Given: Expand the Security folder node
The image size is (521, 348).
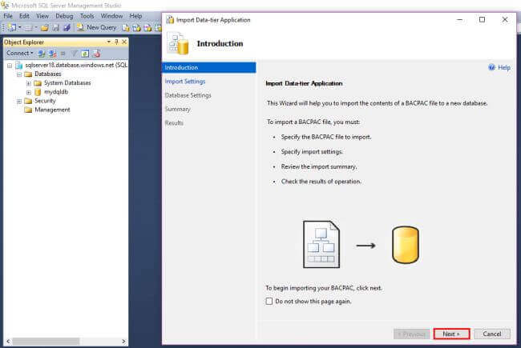Looking at the screenshot, I should [x=19, y=101].
